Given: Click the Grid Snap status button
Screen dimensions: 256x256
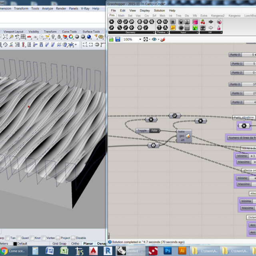Looking at the screenshot, I should pyautogui.click(x=59, y=243).
